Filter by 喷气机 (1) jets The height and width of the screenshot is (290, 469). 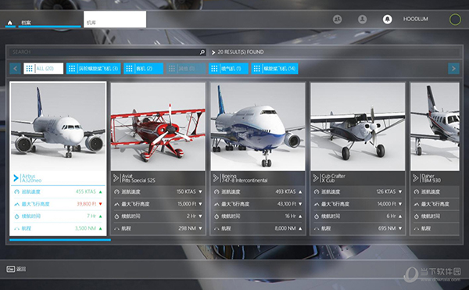tap(228, 69)
